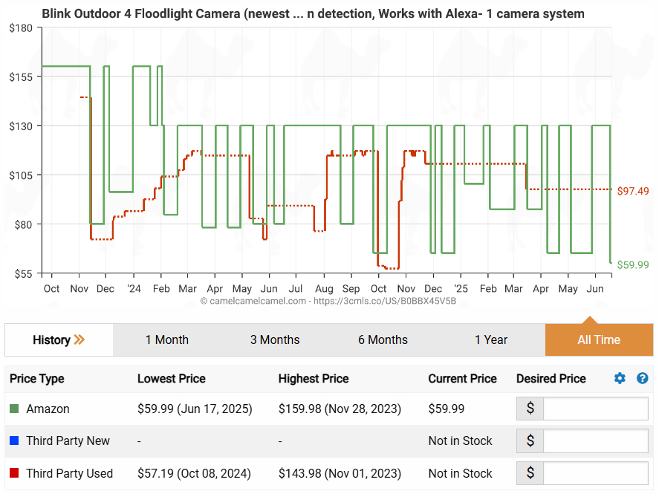Click dollar sign icon in Amazon row
The width and height of the screenshot is (659, 494).
[530, 409]
